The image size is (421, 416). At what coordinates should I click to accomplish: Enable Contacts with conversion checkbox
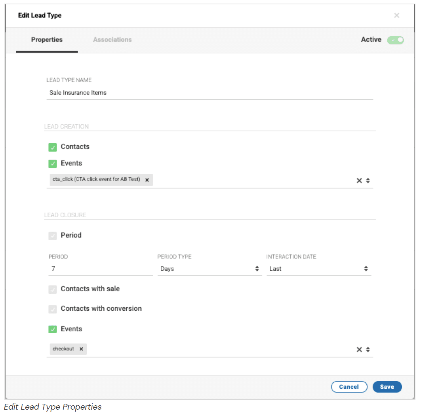(x=53, y=309)
